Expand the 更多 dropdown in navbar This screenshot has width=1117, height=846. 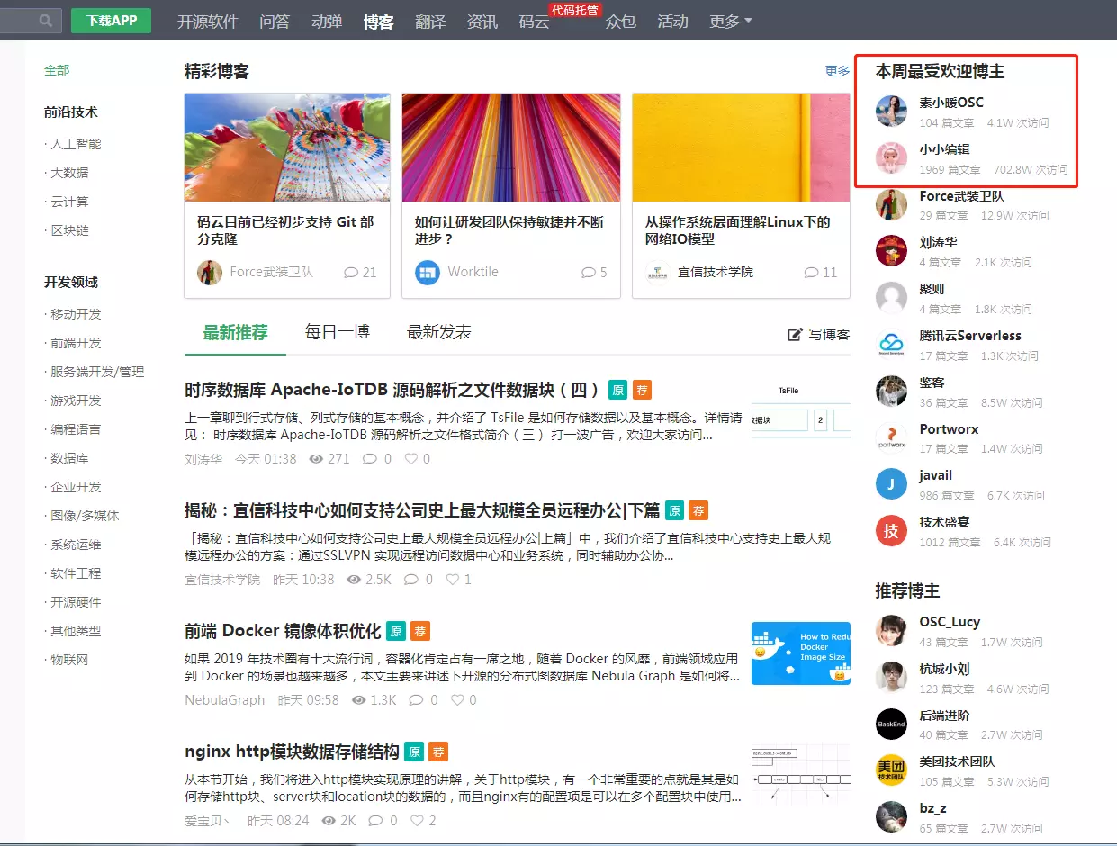(x=730, y=22)
